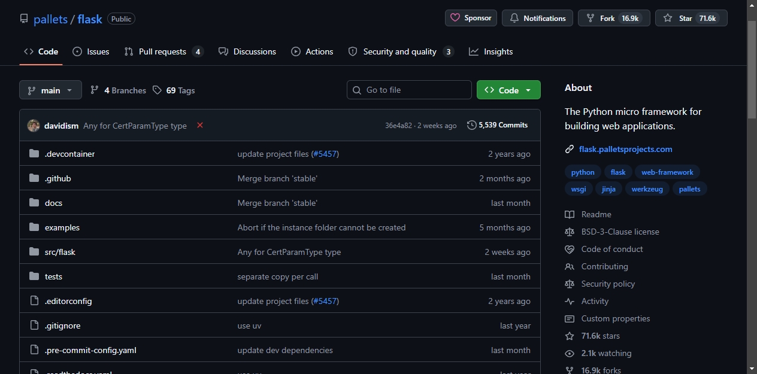Open the tests folder
Screen dimensions: 757x374
(x=53, y=276)
